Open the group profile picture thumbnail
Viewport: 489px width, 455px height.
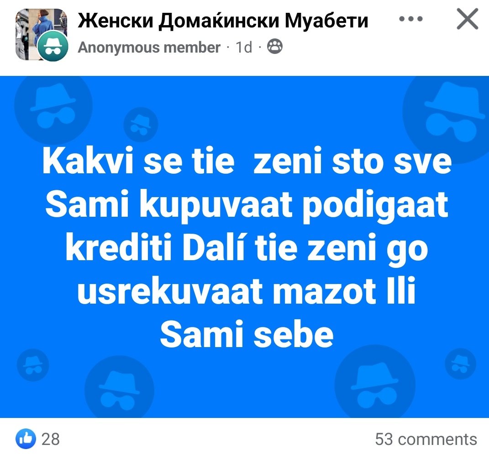point(41,34)
